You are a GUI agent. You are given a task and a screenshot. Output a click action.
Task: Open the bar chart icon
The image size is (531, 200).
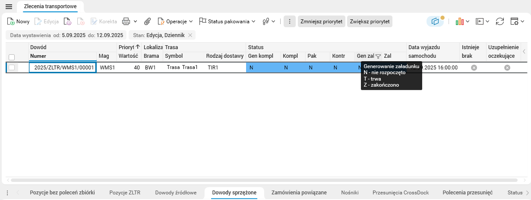[459, 21]
